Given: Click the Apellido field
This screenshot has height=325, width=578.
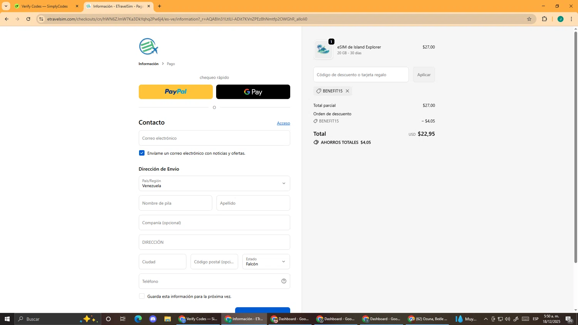Looking at the screenshot, I should point(253,203).
